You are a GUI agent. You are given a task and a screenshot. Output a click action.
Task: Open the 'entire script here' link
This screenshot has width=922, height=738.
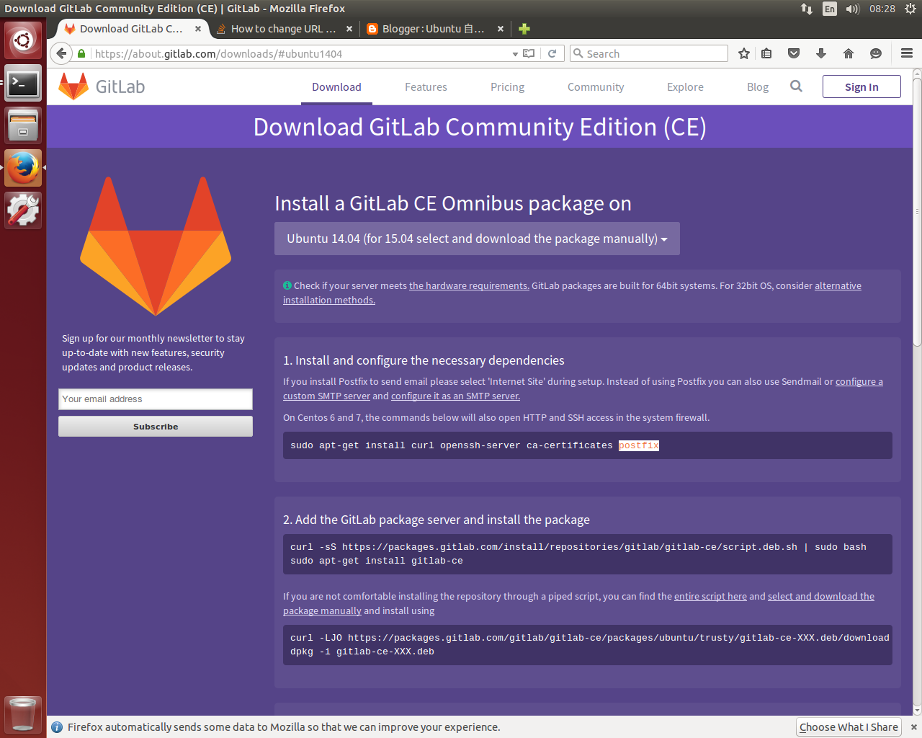coord(710,596)
